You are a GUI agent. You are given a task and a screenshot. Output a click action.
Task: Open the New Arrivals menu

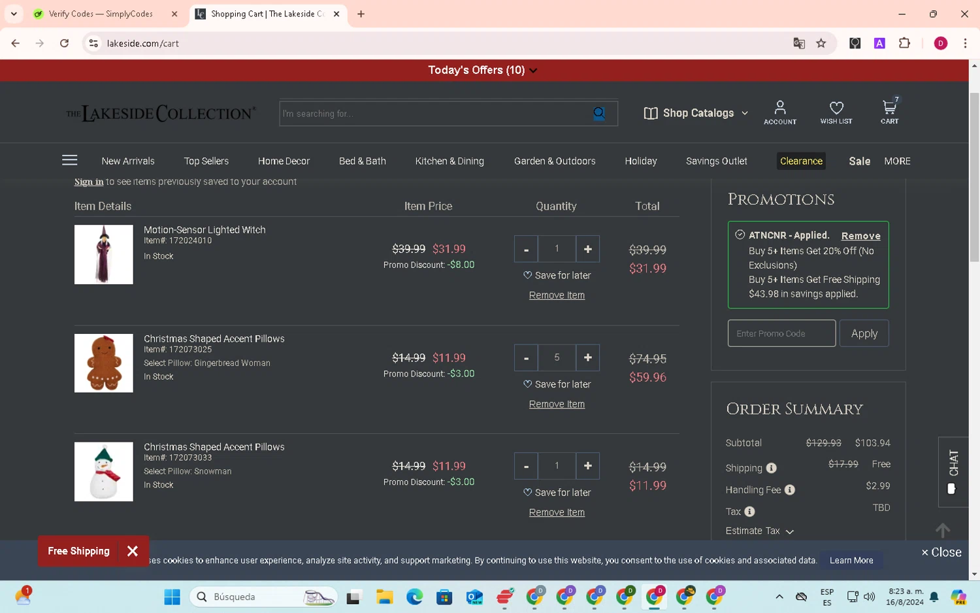tap(128, 161)
